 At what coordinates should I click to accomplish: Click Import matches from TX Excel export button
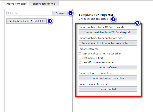pyautogui.click(x=108, y=32)
